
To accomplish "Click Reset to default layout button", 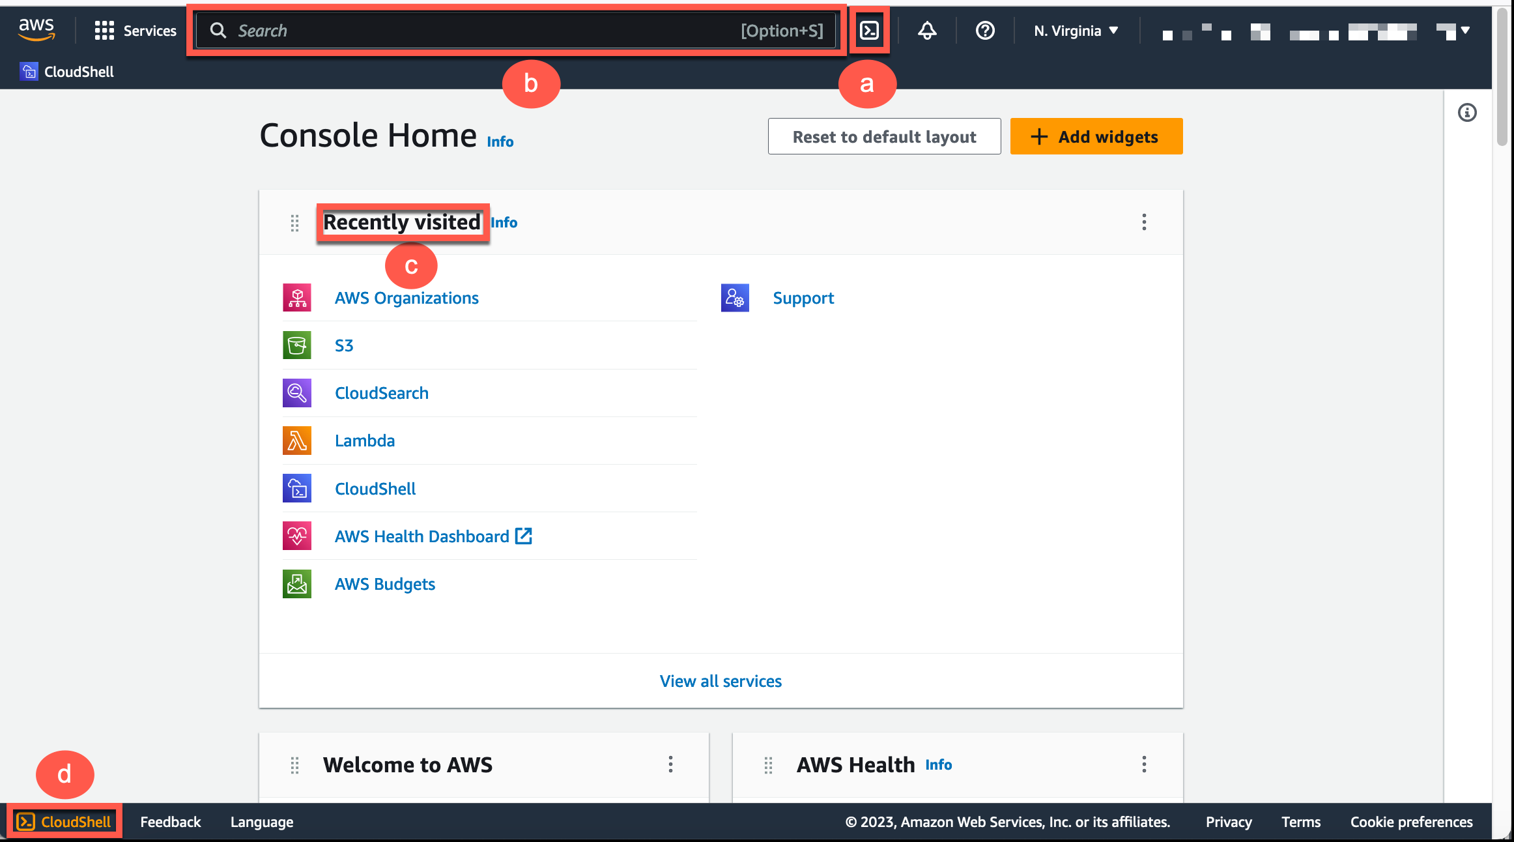I will (884, 136).
